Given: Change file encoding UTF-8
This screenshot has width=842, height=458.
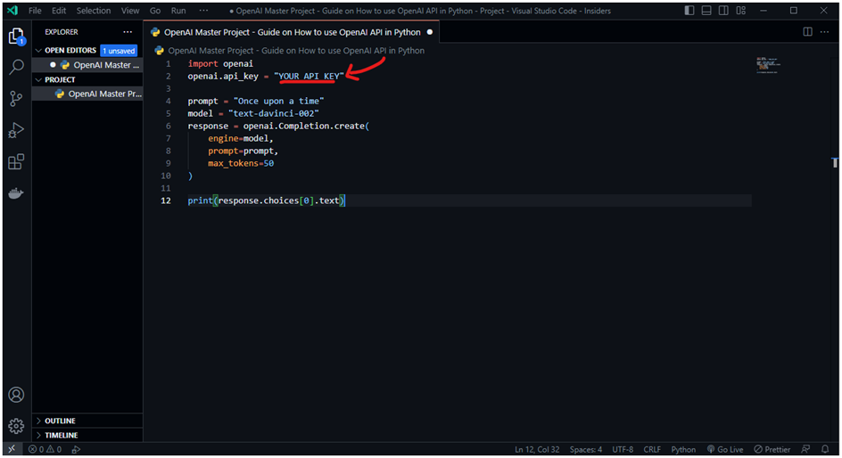Looking at the screenshot, I should pos(623,449).
